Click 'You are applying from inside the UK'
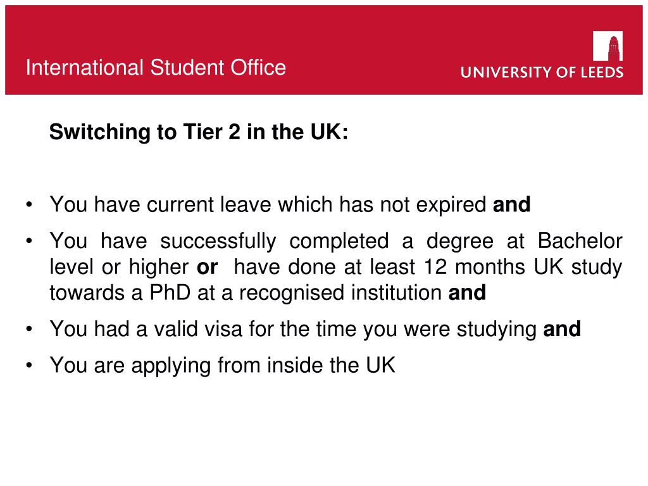The height and width of the screenshot is (486, 648). tap(222, 365)
